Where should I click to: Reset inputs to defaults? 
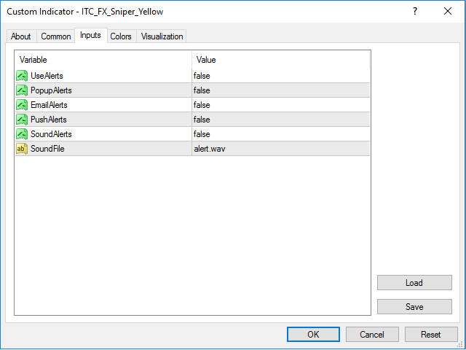click(431, 335)
